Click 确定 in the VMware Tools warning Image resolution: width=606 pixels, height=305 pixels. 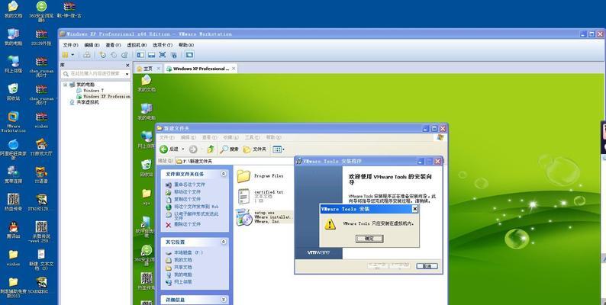tap(369, 238)
